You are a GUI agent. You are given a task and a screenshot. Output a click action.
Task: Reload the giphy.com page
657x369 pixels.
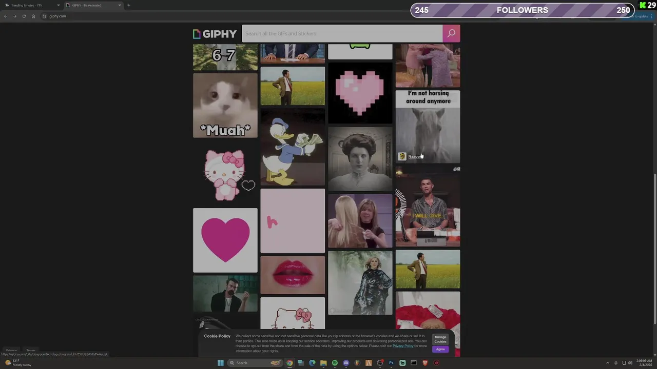coord(24,16)
